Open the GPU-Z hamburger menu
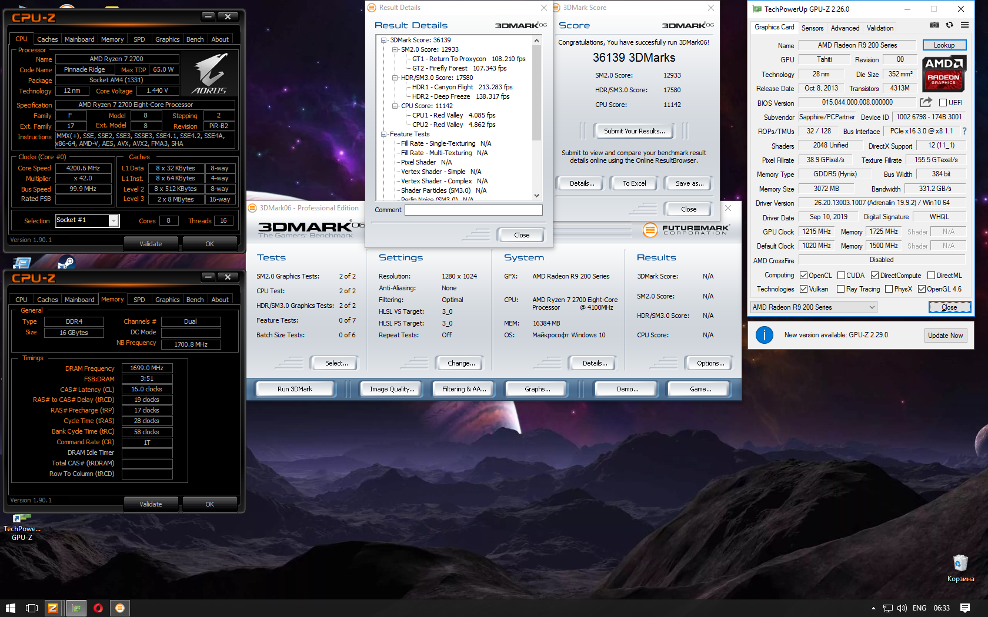 (965, 25)
